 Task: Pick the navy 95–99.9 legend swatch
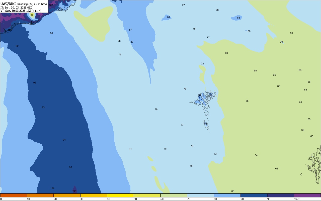point(281,195)
